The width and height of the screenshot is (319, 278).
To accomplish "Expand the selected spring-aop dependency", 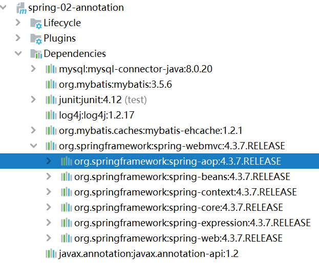I will coord(49,161).
